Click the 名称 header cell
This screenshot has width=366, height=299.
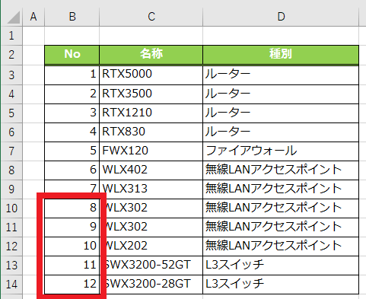point(151,55)
